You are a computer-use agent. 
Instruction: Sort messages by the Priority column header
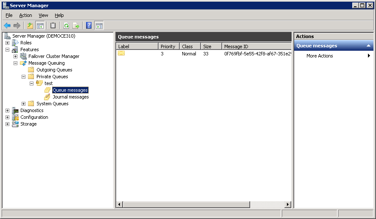tap(168, 47)
